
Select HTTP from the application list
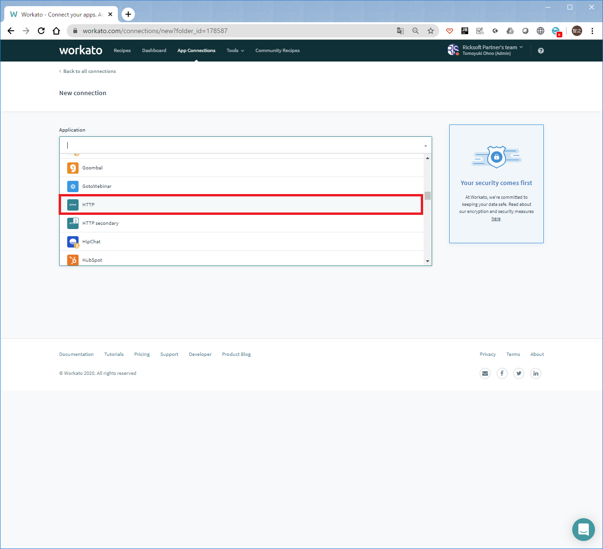pyautogui.click(x=241, y=205)
